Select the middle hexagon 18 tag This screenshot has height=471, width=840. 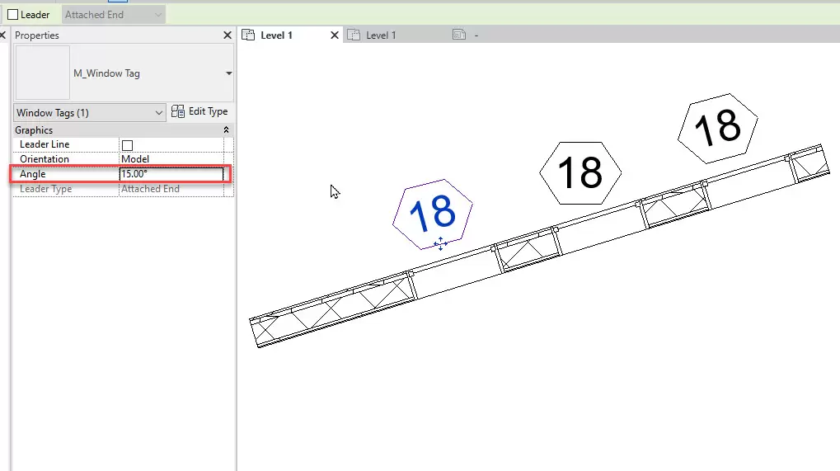580,173
